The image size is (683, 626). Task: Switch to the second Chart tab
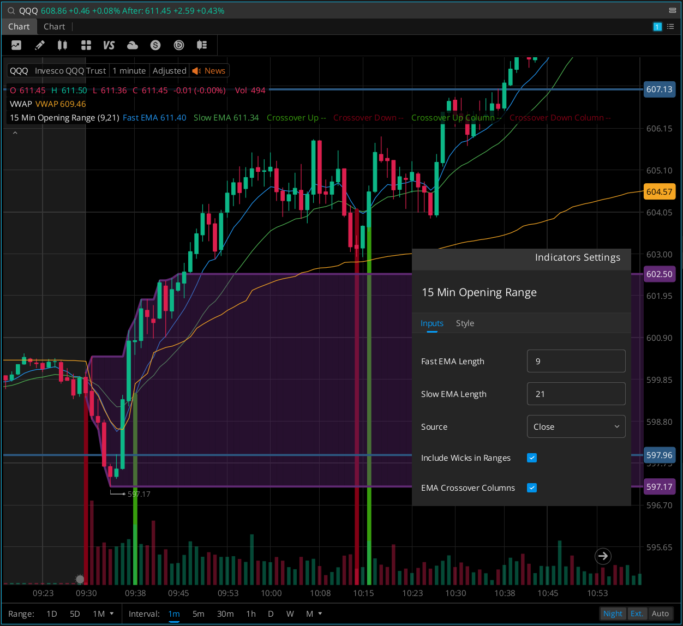click(x=54, y=27)
